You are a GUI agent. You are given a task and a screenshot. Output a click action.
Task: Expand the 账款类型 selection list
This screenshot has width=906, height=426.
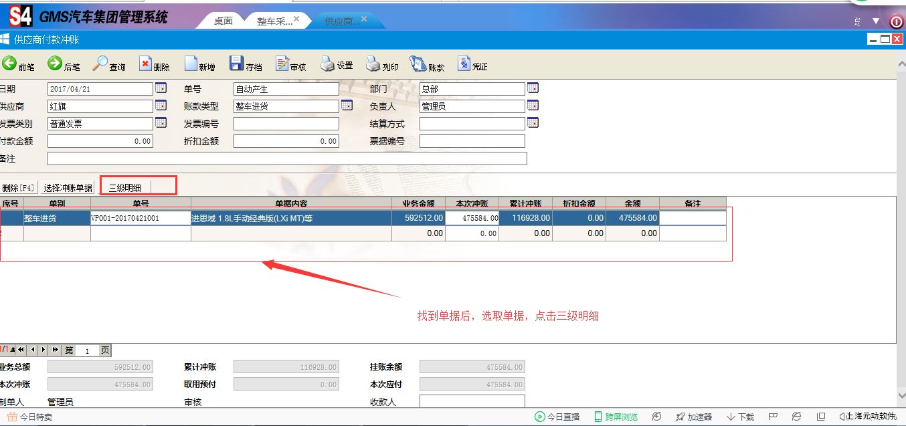click(347, 106)
